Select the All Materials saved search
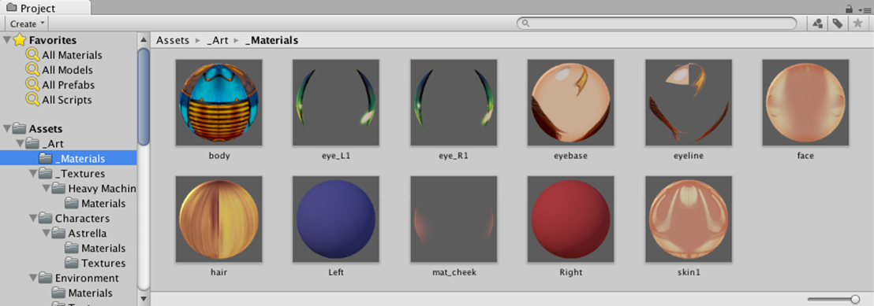 72,55
